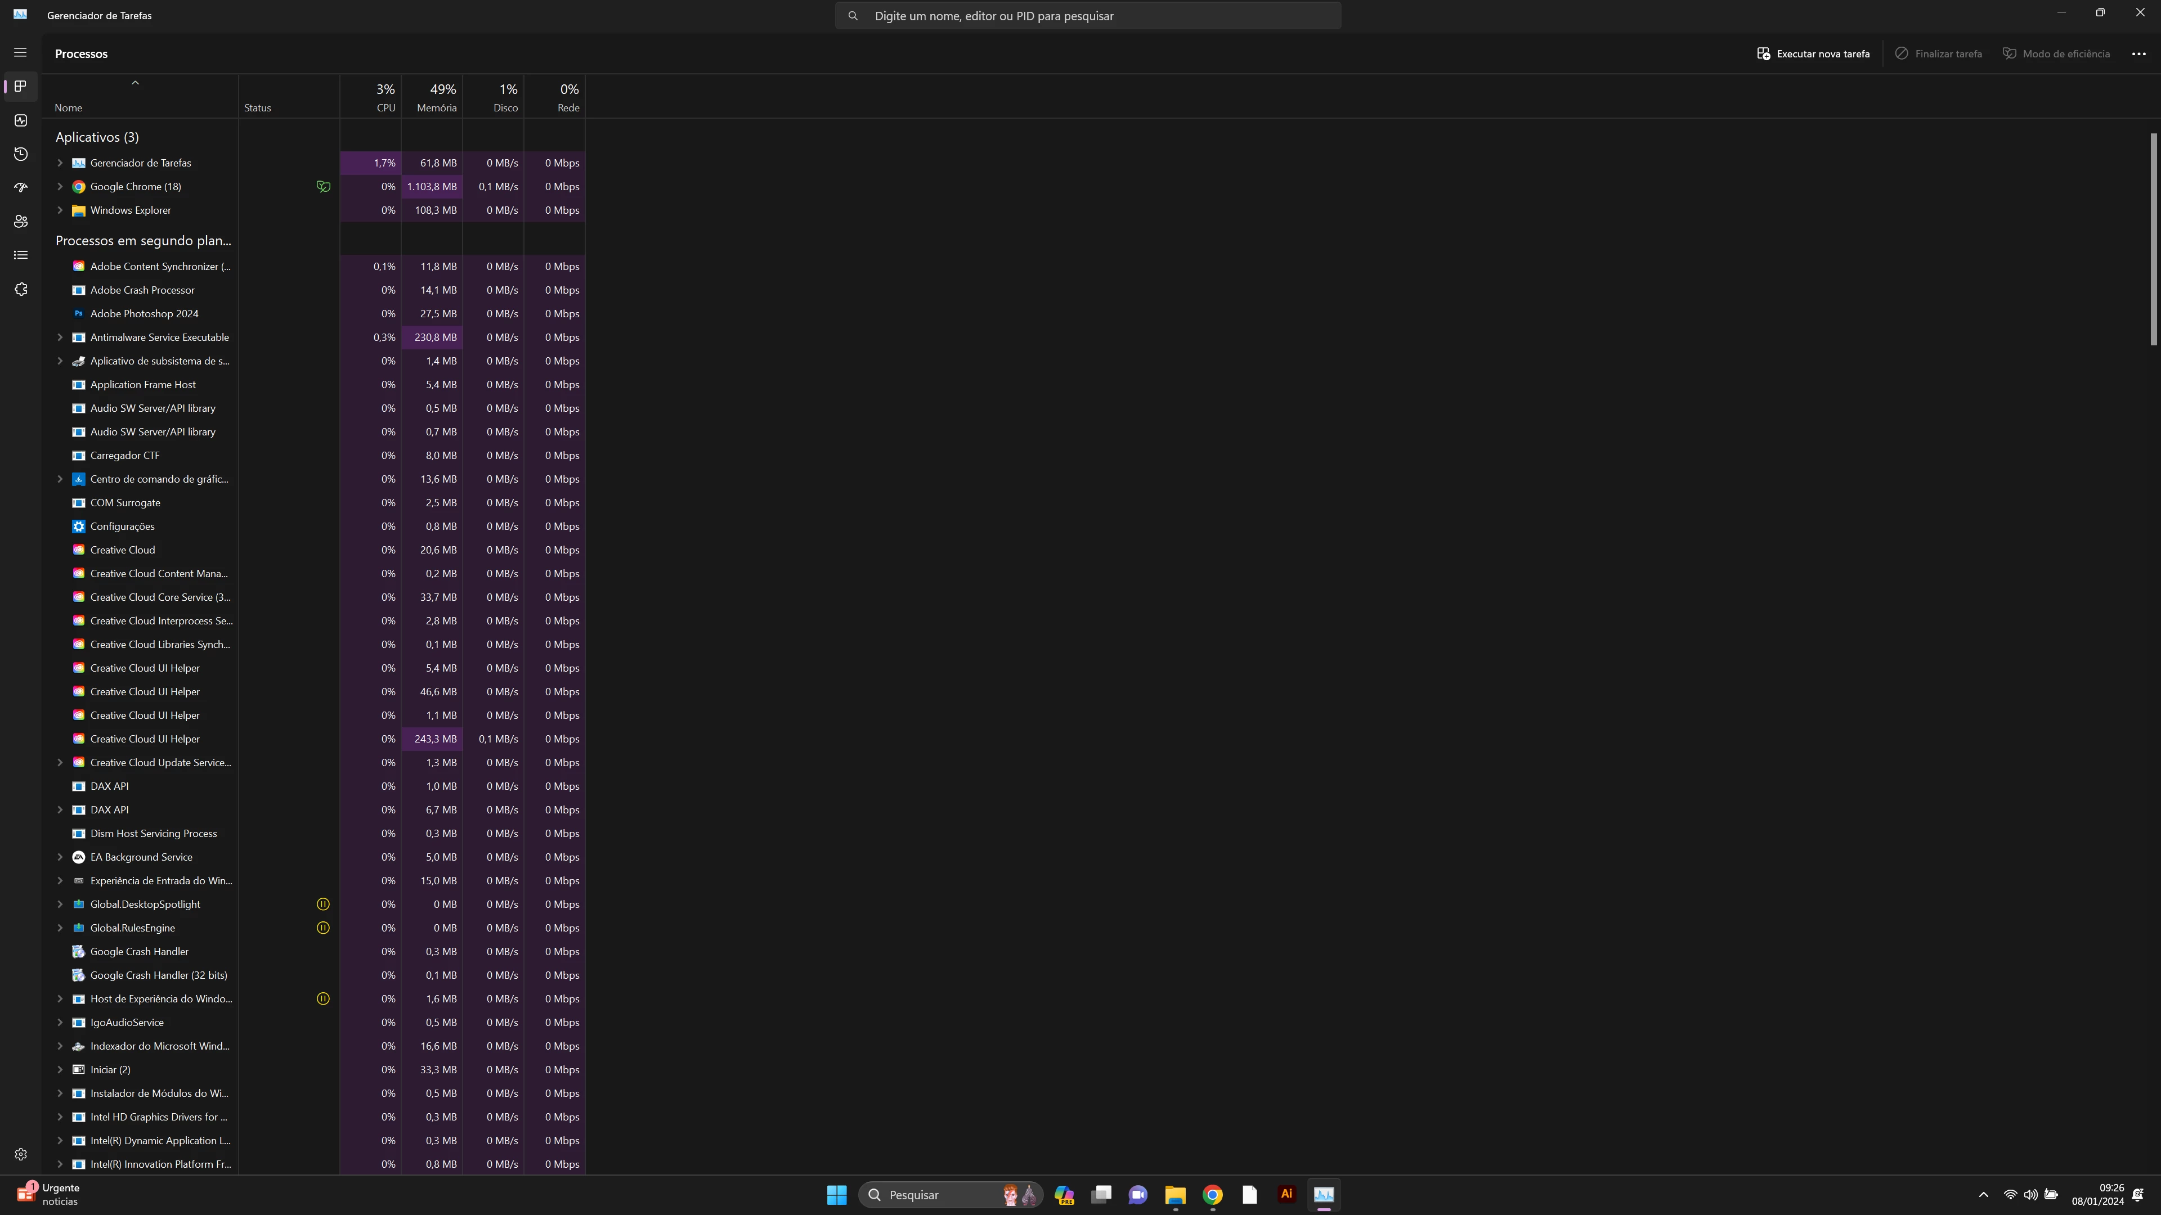Open the Details page sidebar icon
Image resolution: width=2161 pixels, height=1215 pixels.
(x=21, y=255)
